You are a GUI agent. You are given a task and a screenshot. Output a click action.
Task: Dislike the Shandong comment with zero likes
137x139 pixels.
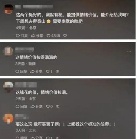pos(57,107)
